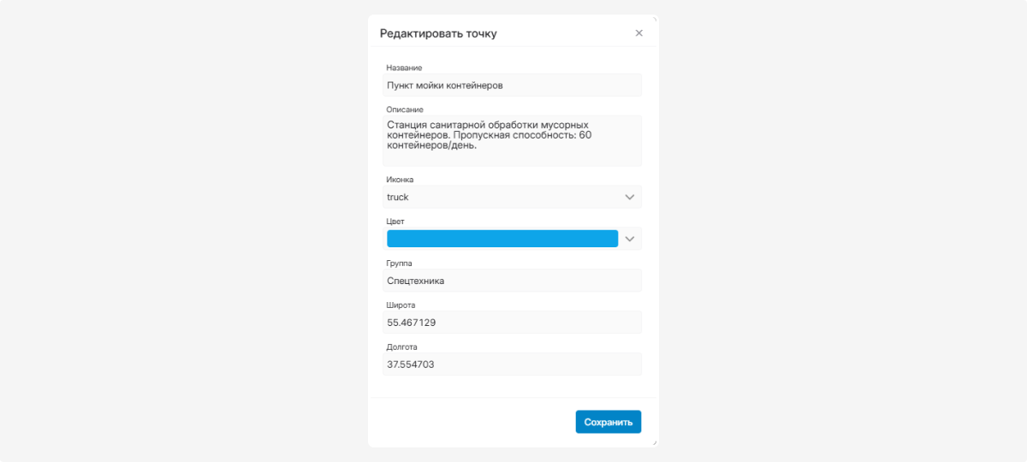This screenshot has height=462, width=1027.
Task: Click the Цвет field label
Action: 395,221
